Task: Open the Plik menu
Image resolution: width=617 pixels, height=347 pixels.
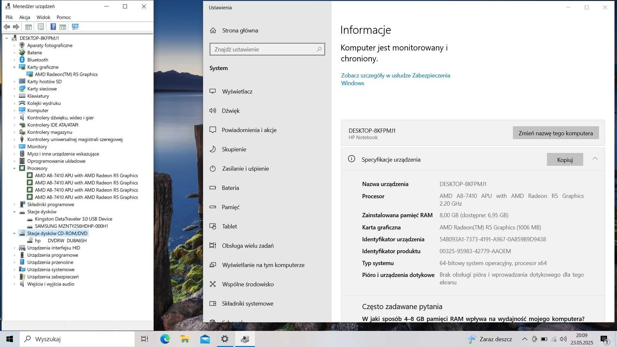Action: click(x=9, y=17)
